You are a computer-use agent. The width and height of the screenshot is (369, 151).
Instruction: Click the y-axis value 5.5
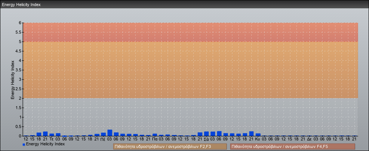(x=19, y=32)
